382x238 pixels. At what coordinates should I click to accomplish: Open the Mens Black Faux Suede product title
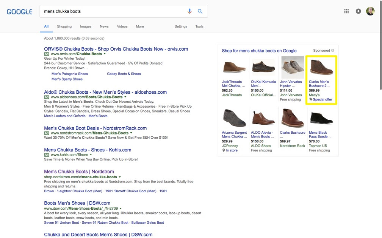(320, 134)
